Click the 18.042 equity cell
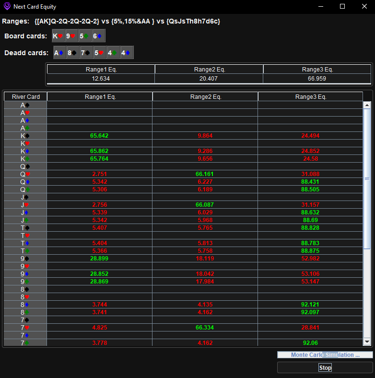Screen dimensions: 375x378 pyautogui.click(x=205, y=274)
